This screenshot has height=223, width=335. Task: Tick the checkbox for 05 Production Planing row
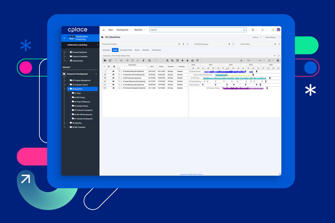109,88
